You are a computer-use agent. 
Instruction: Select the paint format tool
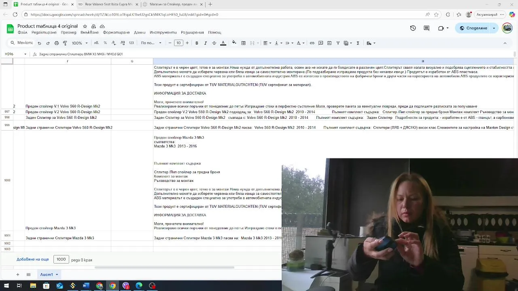[x=65, y=43]
